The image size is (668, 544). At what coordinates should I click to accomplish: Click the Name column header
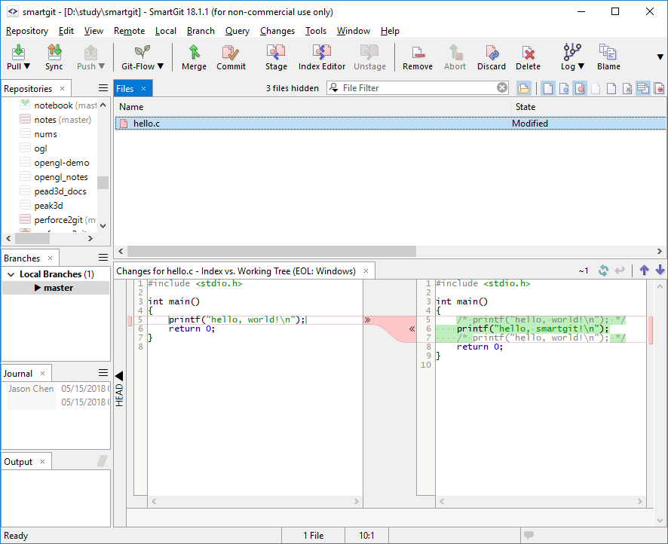(x=312, y=107)
